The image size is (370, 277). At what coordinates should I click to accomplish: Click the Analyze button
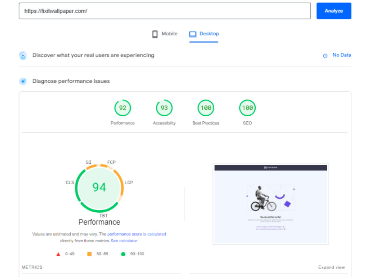[334, 11]
